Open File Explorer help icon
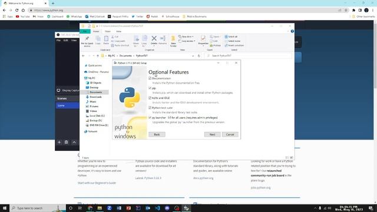Image resolution: width=377 pixels, height=212 pixels. [292, 31]
